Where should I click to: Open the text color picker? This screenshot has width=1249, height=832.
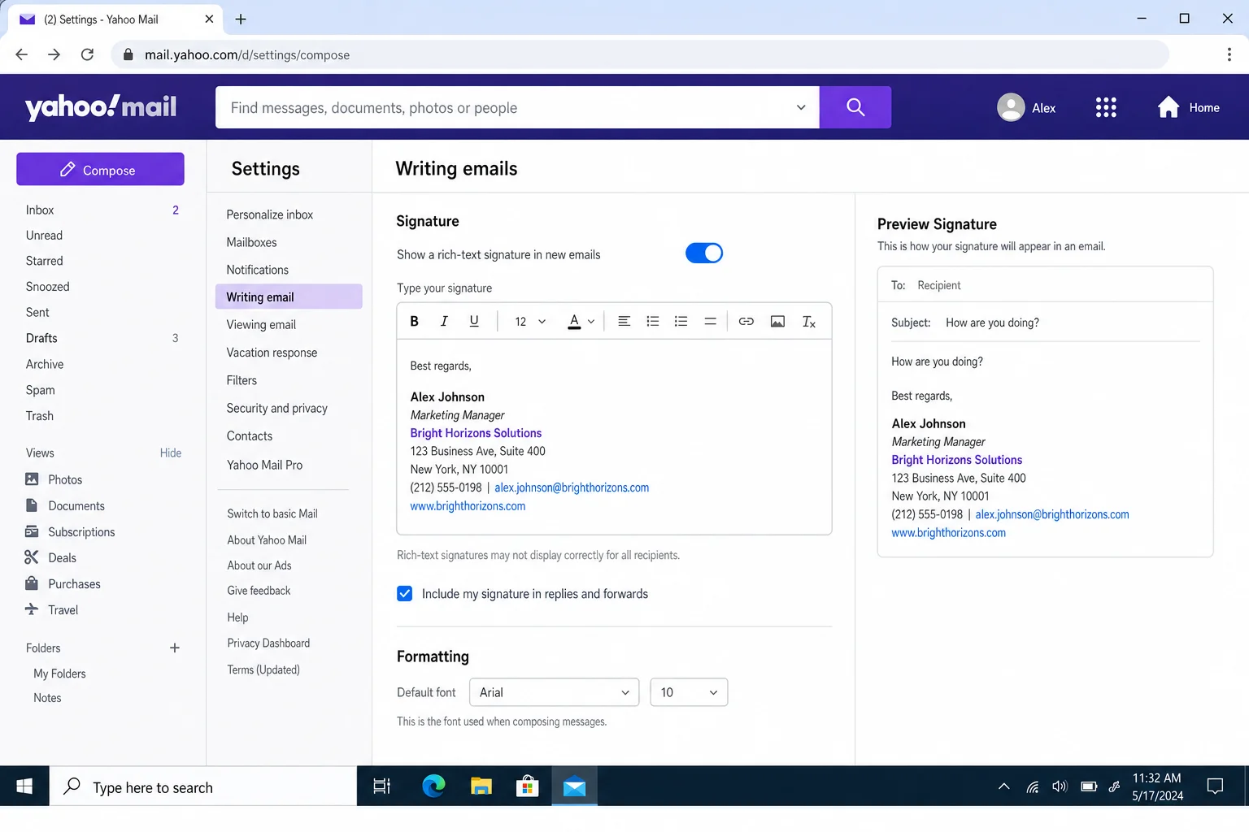[581, 322]
